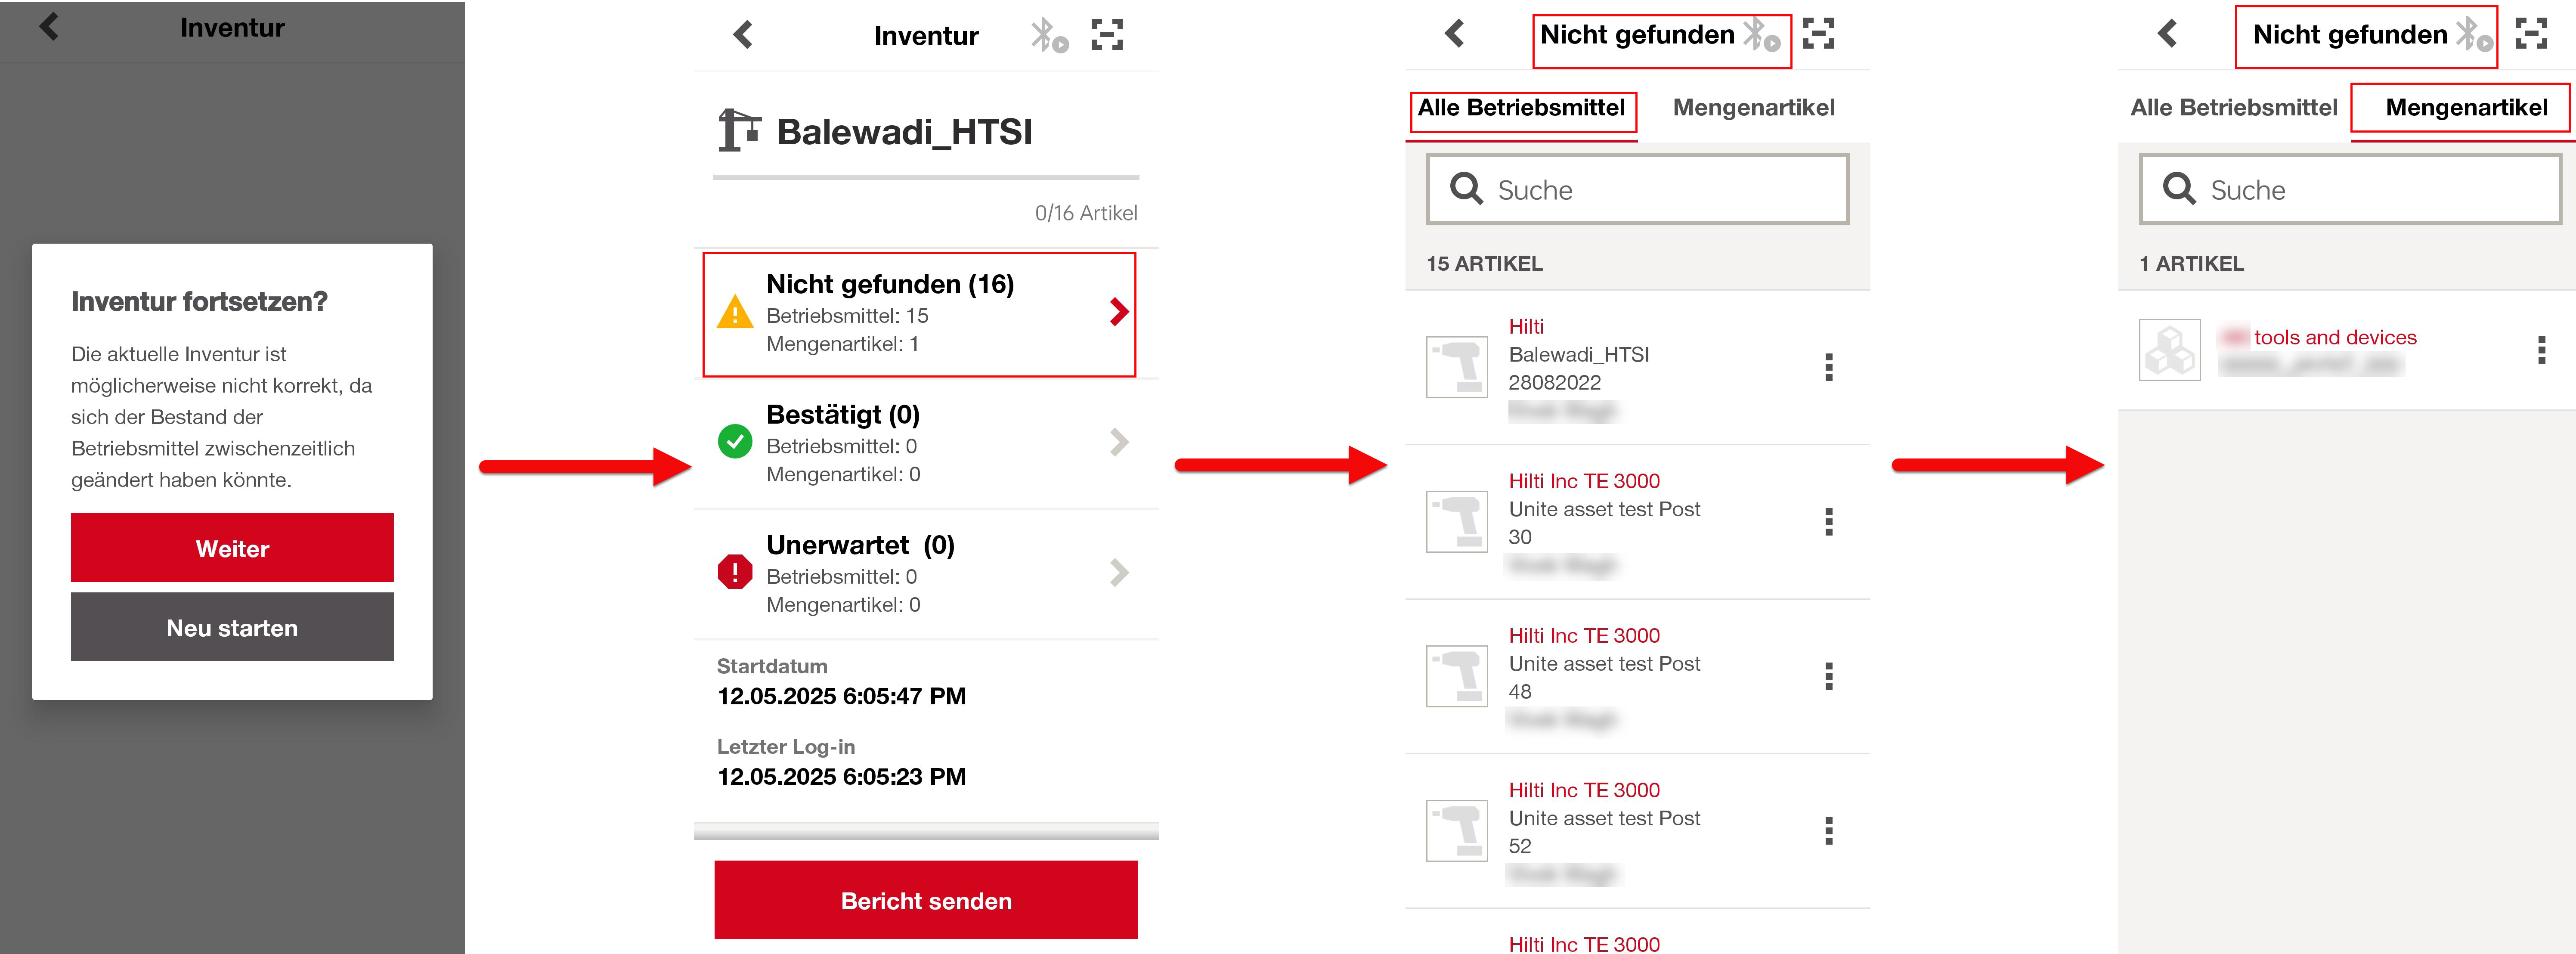Image resolution: width=2576 pixels, height=954 pixels.
Task: Open the three-dot menu for Balewadi_HTSI 28082022
Action: click(1829, 367)
